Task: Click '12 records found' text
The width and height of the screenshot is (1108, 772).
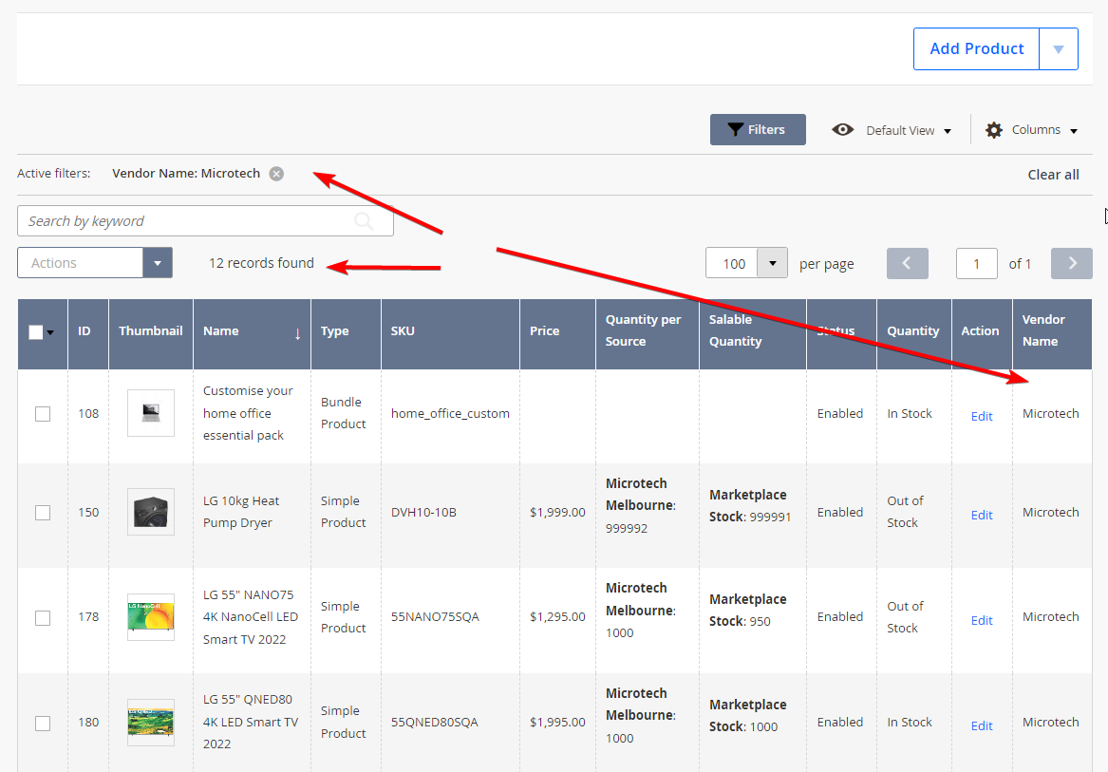Action: (x=261, y=263)
